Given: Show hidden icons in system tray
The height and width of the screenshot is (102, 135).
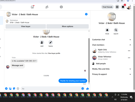Looking at the screenshot, I should click(x=112, y=97).
